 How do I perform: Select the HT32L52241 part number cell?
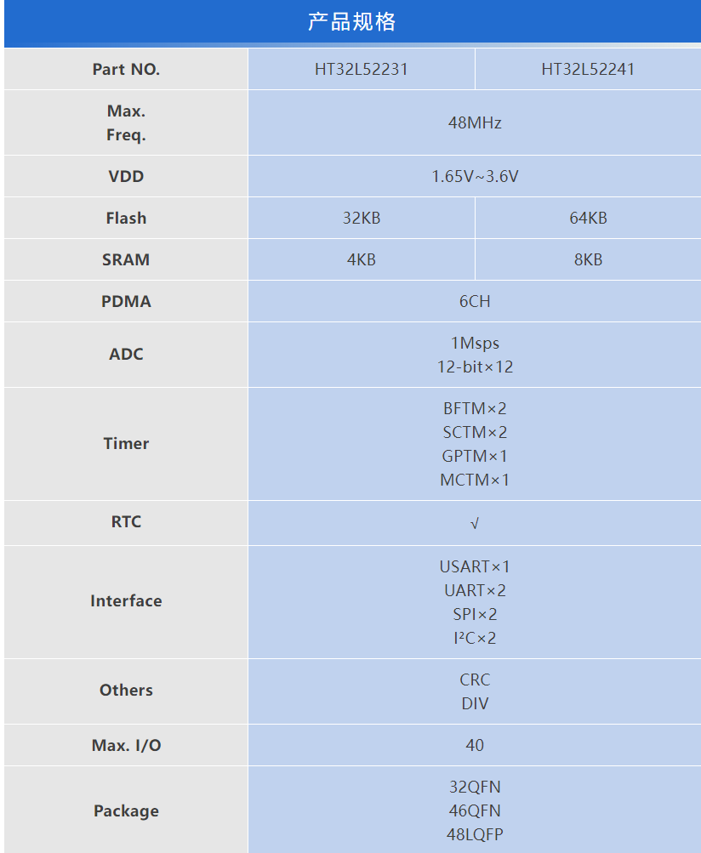click(x=588, y=70)
